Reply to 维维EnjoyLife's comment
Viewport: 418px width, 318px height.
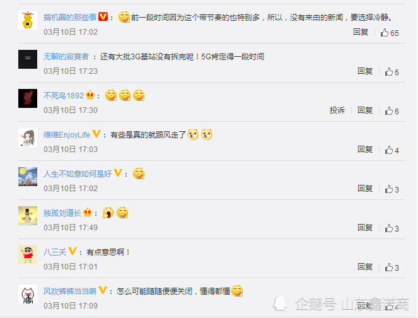365,149
